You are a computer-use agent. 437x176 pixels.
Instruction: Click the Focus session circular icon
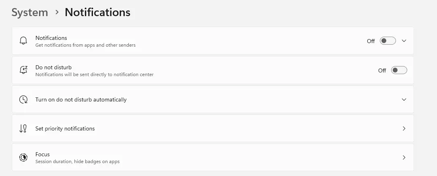[23, 157]
